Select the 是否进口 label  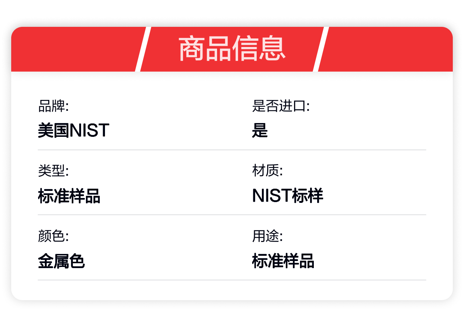(x=281, y=106)
